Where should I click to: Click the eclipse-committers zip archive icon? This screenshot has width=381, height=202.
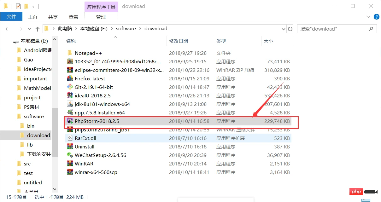click(x=70, y=70)
